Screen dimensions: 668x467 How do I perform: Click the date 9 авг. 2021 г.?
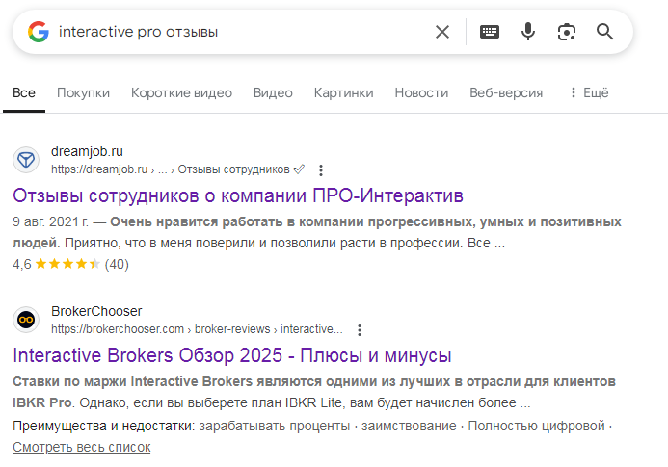(51, 221)
